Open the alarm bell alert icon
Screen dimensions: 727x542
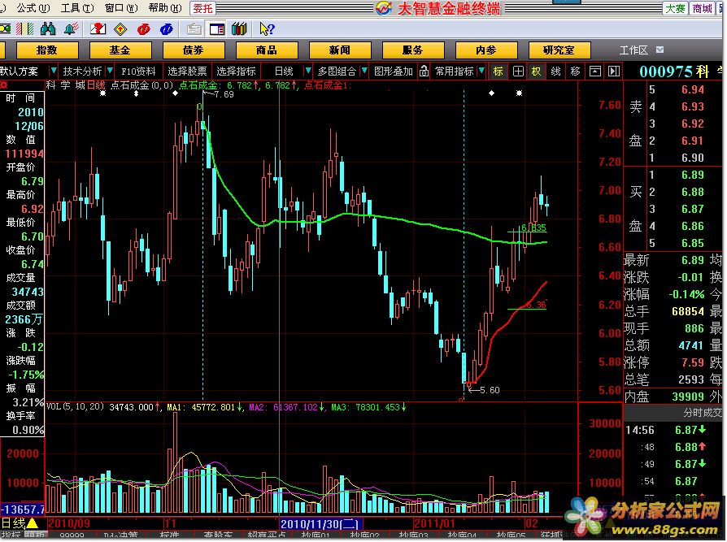(71, 29)
